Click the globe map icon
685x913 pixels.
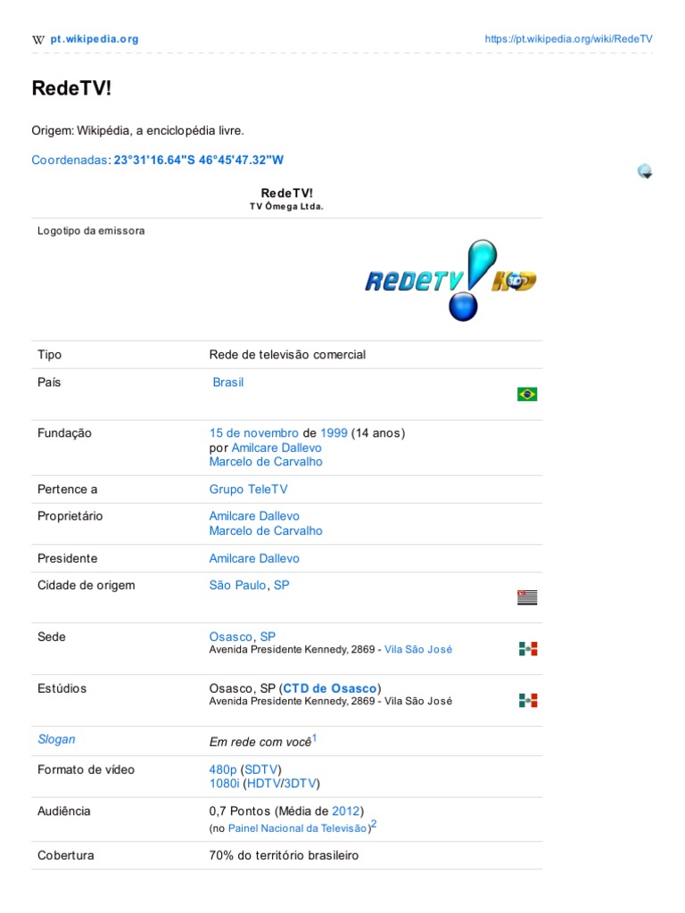point(645,171)
